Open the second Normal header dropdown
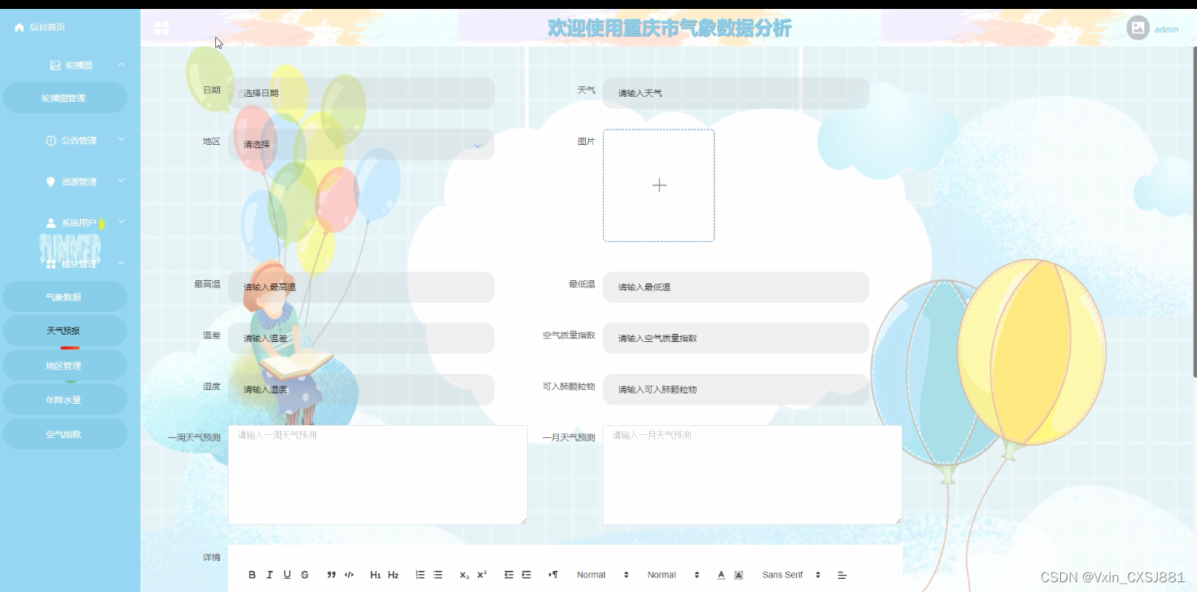The height and width of the screenshot is (592, 1197). pos(673,575)
